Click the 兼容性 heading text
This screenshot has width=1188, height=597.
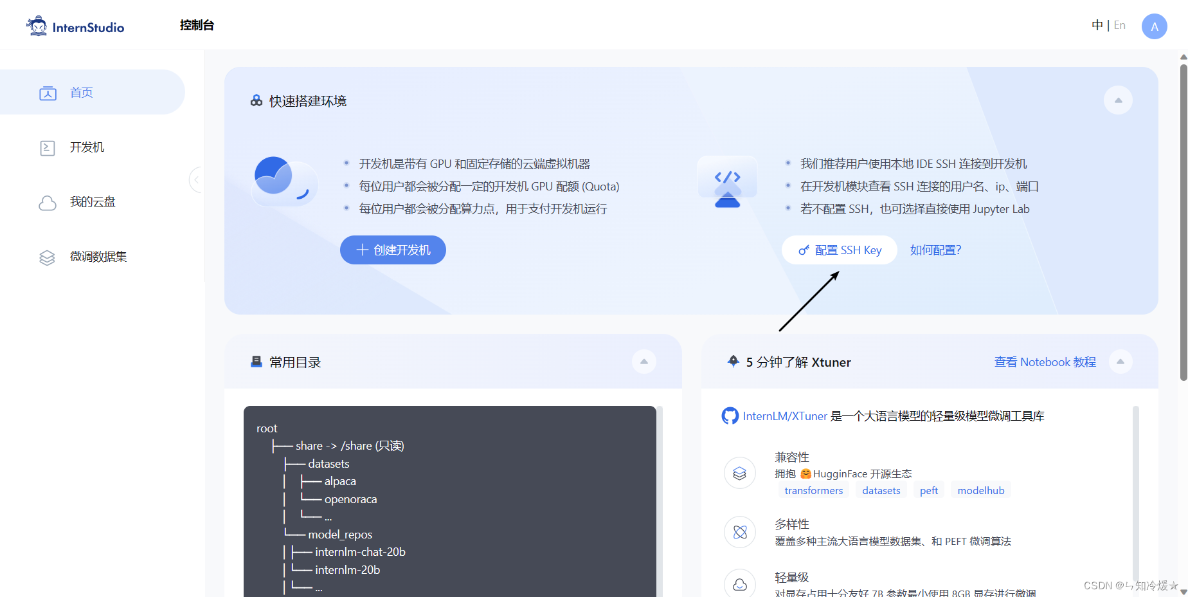pos(791,457)
